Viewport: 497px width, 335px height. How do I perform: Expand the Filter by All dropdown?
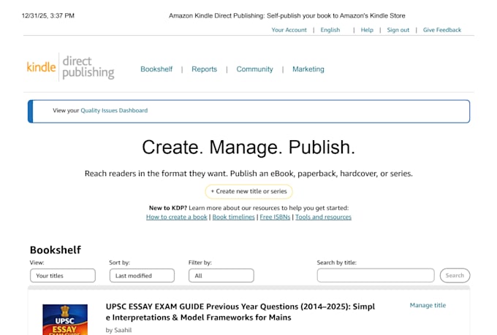tap(221, 275)
